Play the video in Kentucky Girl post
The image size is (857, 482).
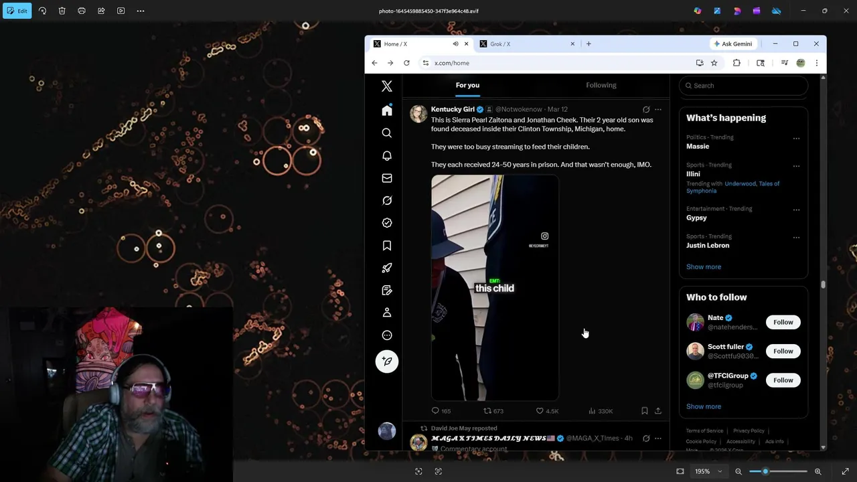point(495,288)
